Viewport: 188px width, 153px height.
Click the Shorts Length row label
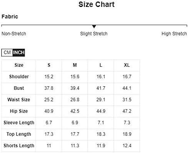click(19, 146)
